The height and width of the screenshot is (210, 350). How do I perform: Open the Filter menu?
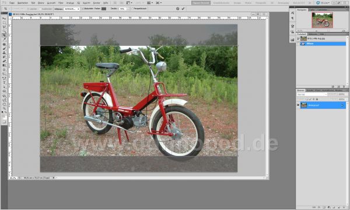tap(61, 3)
